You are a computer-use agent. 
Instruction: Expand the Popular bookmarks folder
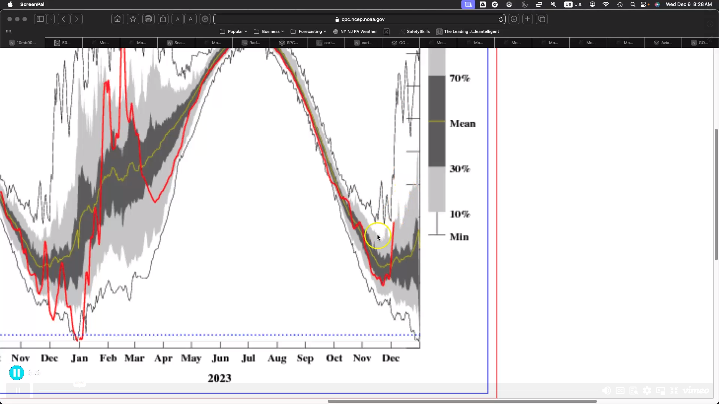click(x=234, y=31)
